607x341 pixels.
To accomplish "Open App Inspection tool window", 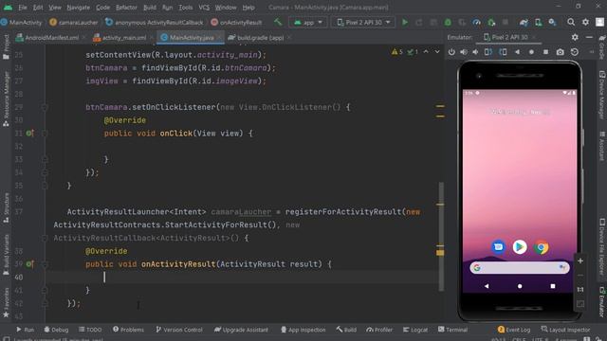I will pos(303,330).
